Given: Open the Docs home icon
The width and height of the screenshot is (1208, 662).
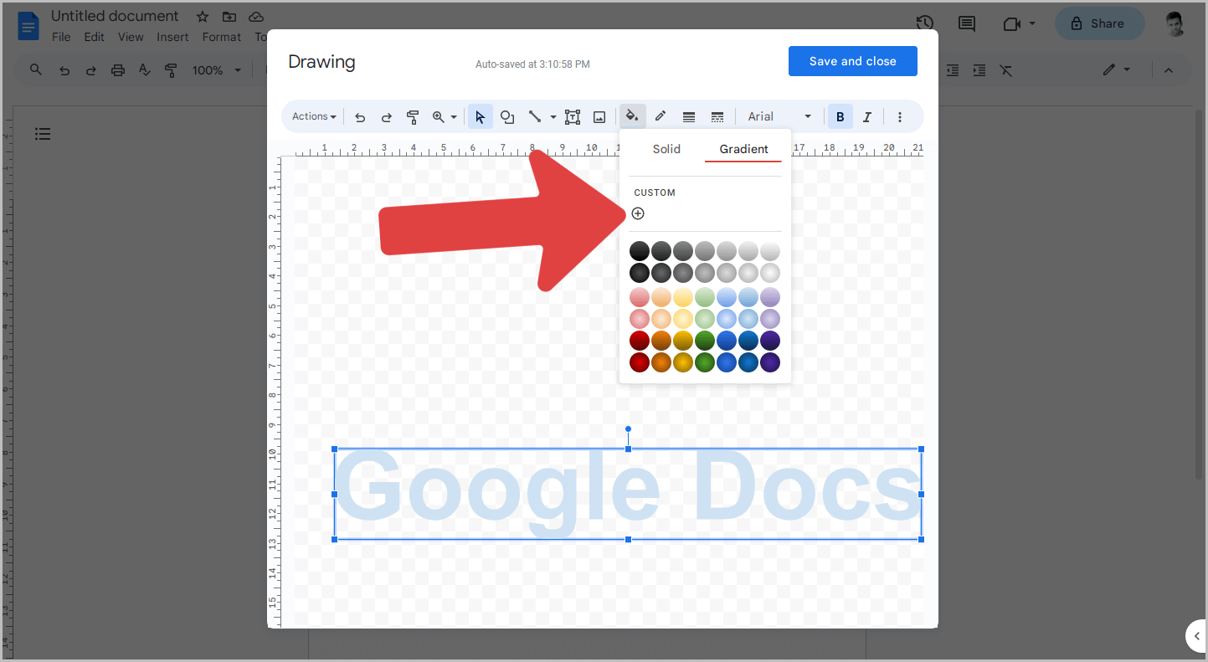Looking at the screenshot, I should (28, 25).
